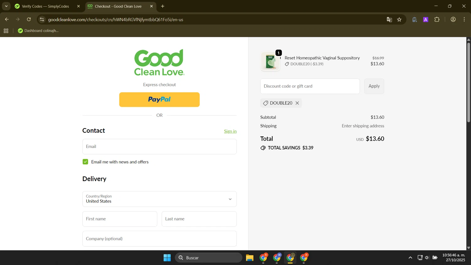Click the network tray icon
The height and width of the screenshot is (265, 471).
pyautogui.click(x=420, y=258)
